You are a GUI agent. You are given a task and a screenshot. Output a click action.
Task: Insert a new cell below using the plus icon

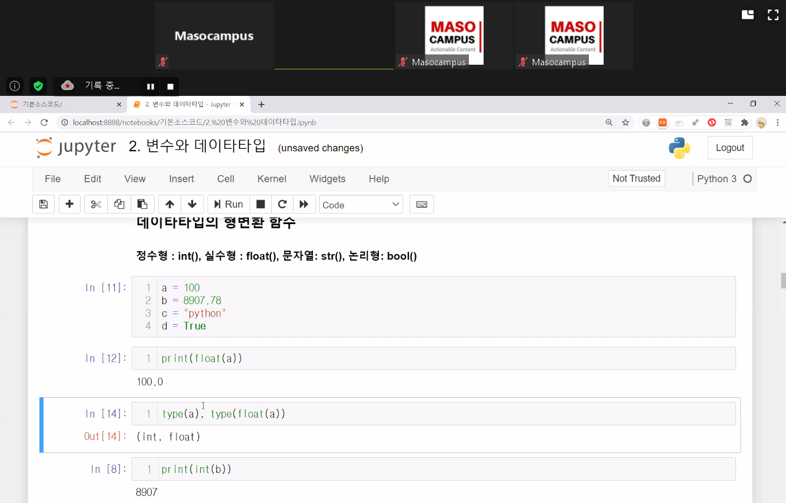[x=69, y=204]
